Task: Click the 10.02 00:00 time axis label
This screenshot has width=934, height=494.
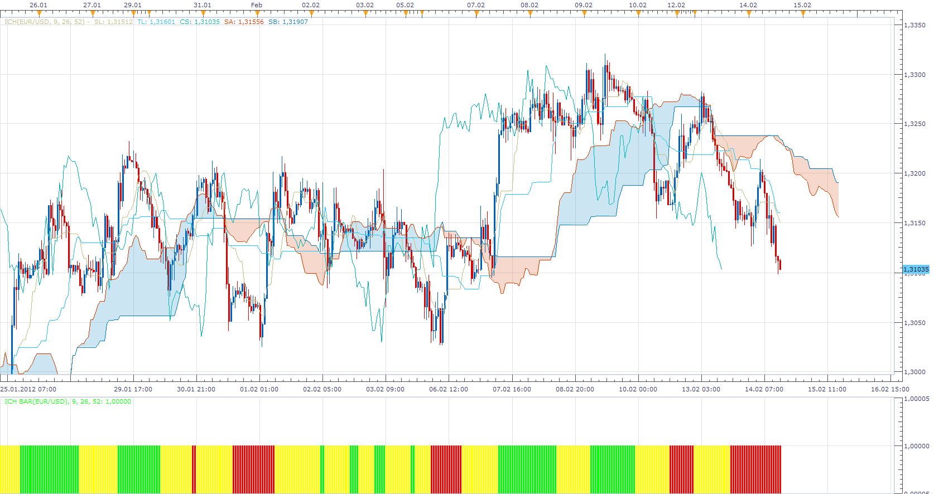Action: click(x=638, y=389)
